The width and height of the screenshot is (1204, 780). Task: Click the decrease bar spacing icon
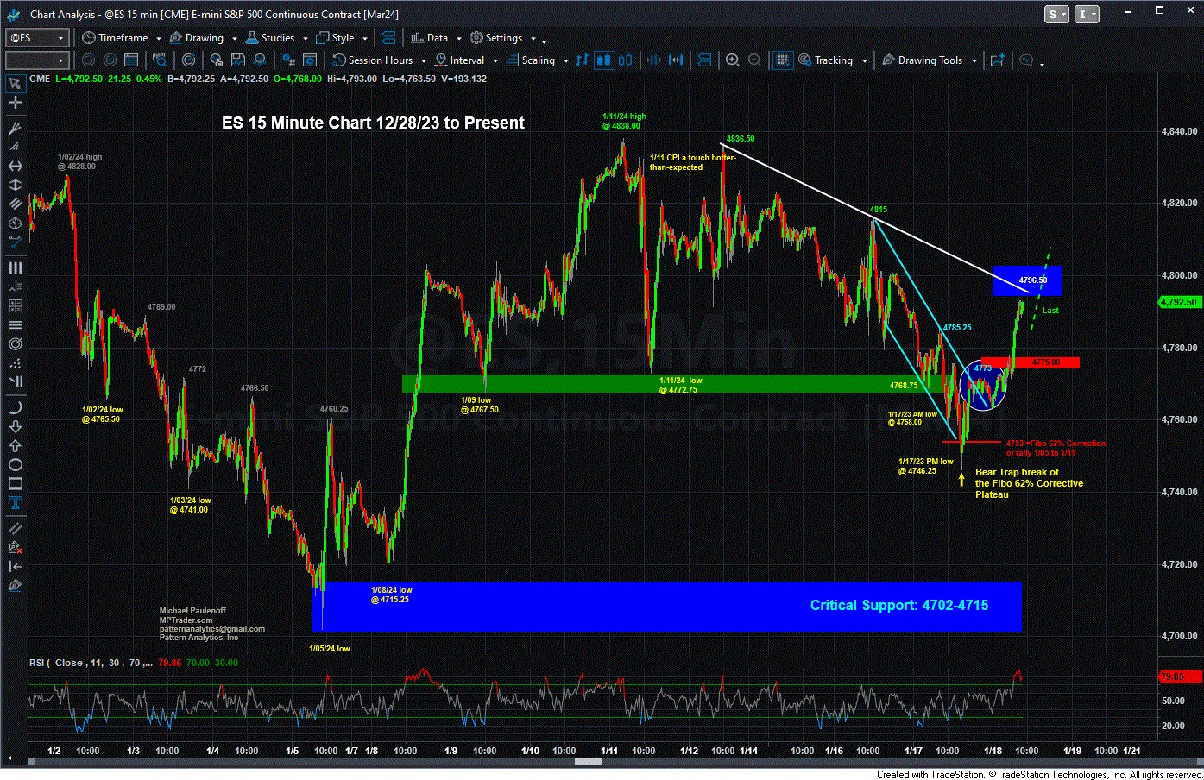pyautogui.click(x=653, y=60)
